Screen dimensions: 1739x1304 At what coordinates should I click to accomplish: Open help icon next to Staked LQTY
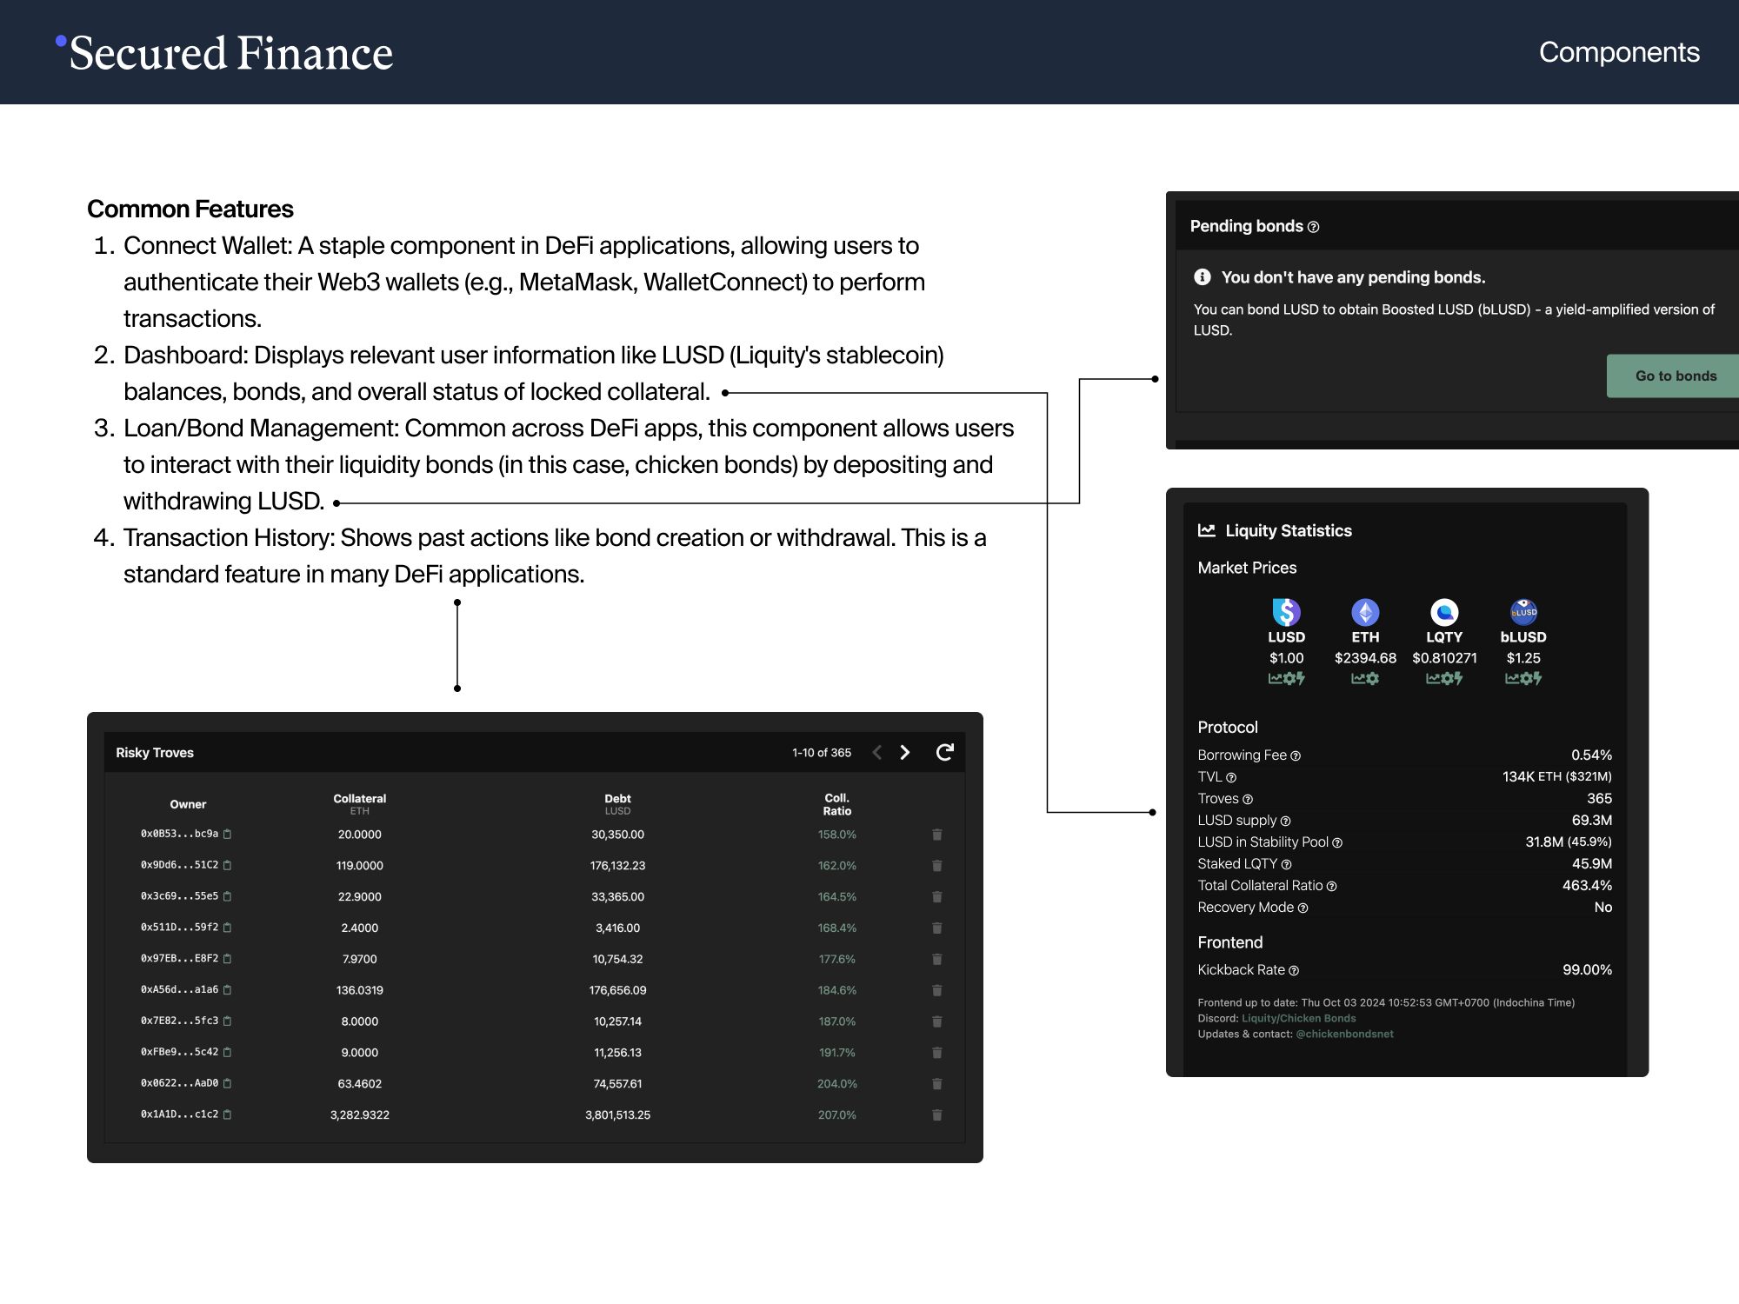click(1287, 865)
